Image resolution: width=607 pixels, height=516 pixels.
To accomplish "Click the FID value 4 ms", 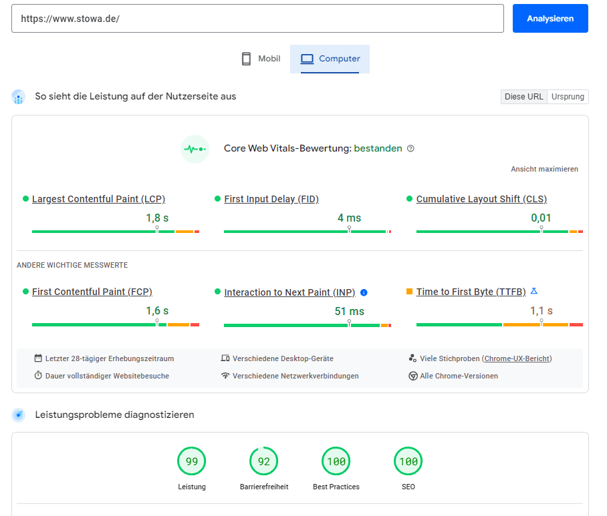I will (349, 218).
